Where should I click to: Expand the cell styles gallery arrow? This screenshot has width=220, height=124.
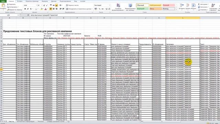[176, 10]
